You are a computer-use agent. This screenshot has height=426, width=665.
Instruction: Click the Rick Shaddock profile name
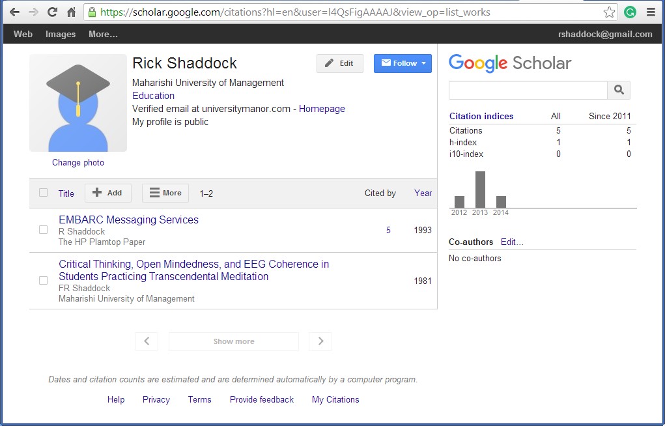tap(184, 63)
